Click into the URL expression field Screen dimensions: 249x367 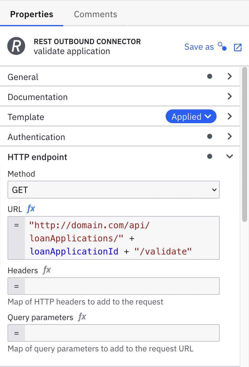(122, 238)
